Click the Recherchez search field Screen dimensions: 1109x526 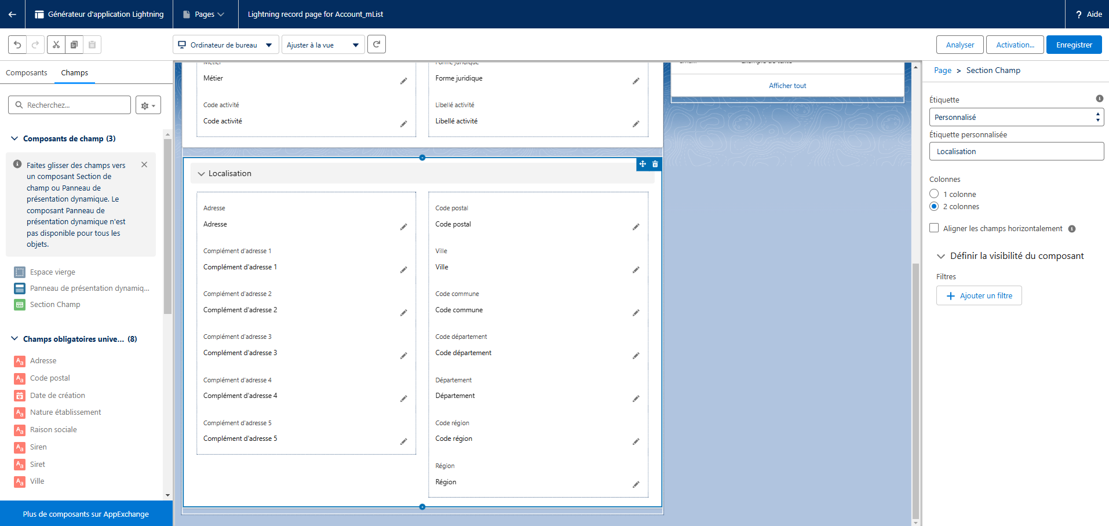tap(70, 105)
